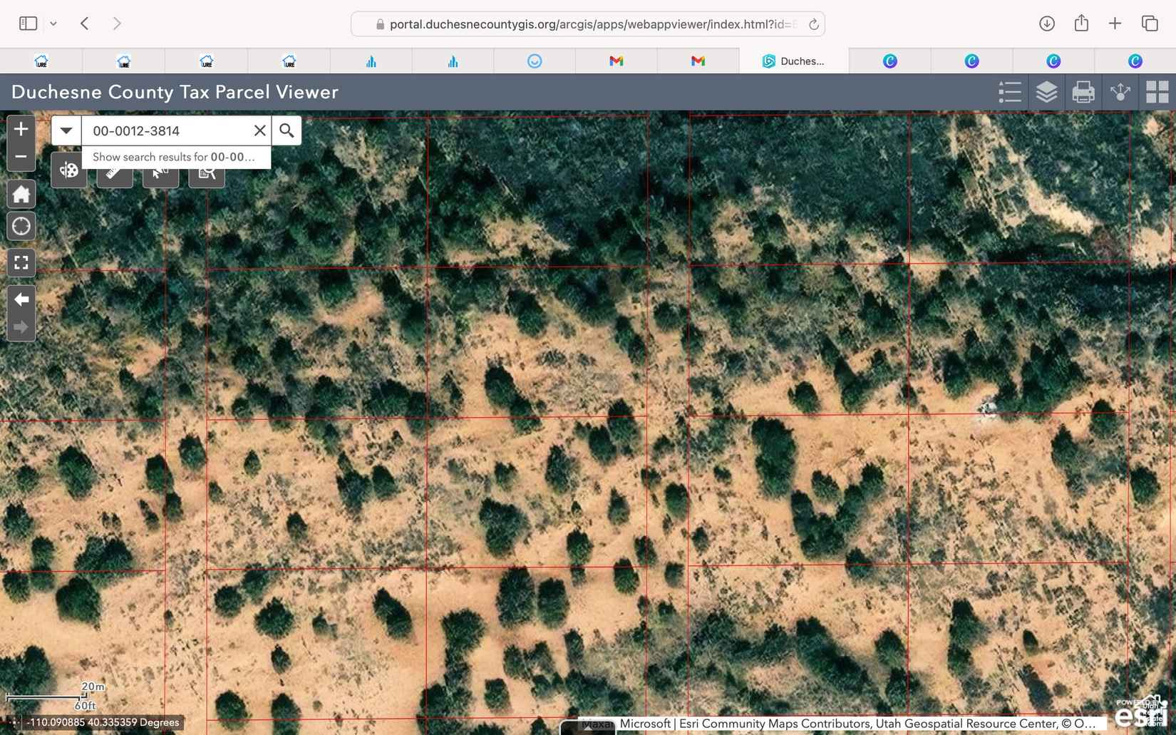Screen dimensions: 1176x735
Task: Toggle the Safari sidebar
Action: 28,24
